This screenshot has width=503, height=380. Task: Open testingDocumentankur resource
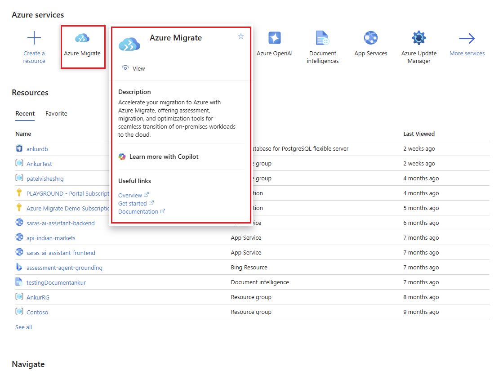point(56,283)
